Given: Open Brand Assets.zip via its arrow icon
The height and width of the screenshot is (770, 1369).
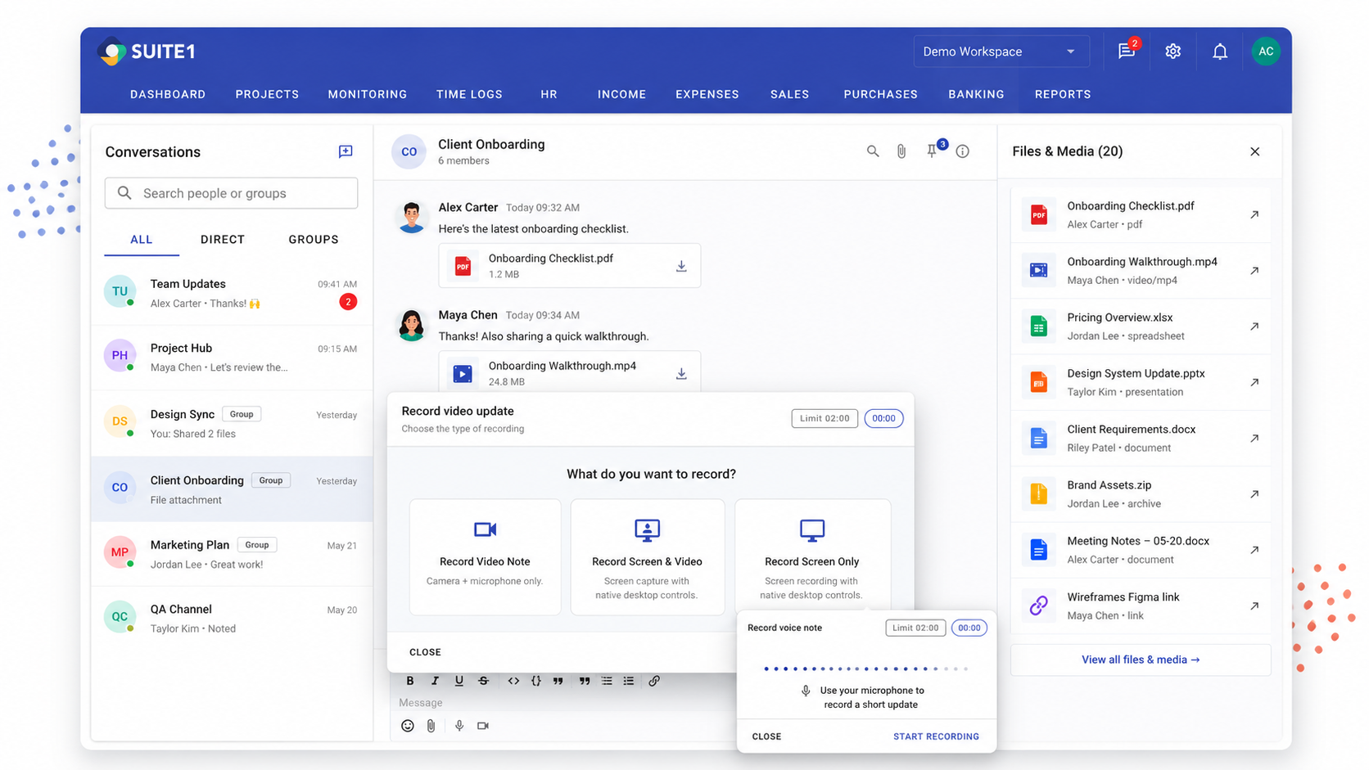Looking at the screenshot, I should (1254, 494).
